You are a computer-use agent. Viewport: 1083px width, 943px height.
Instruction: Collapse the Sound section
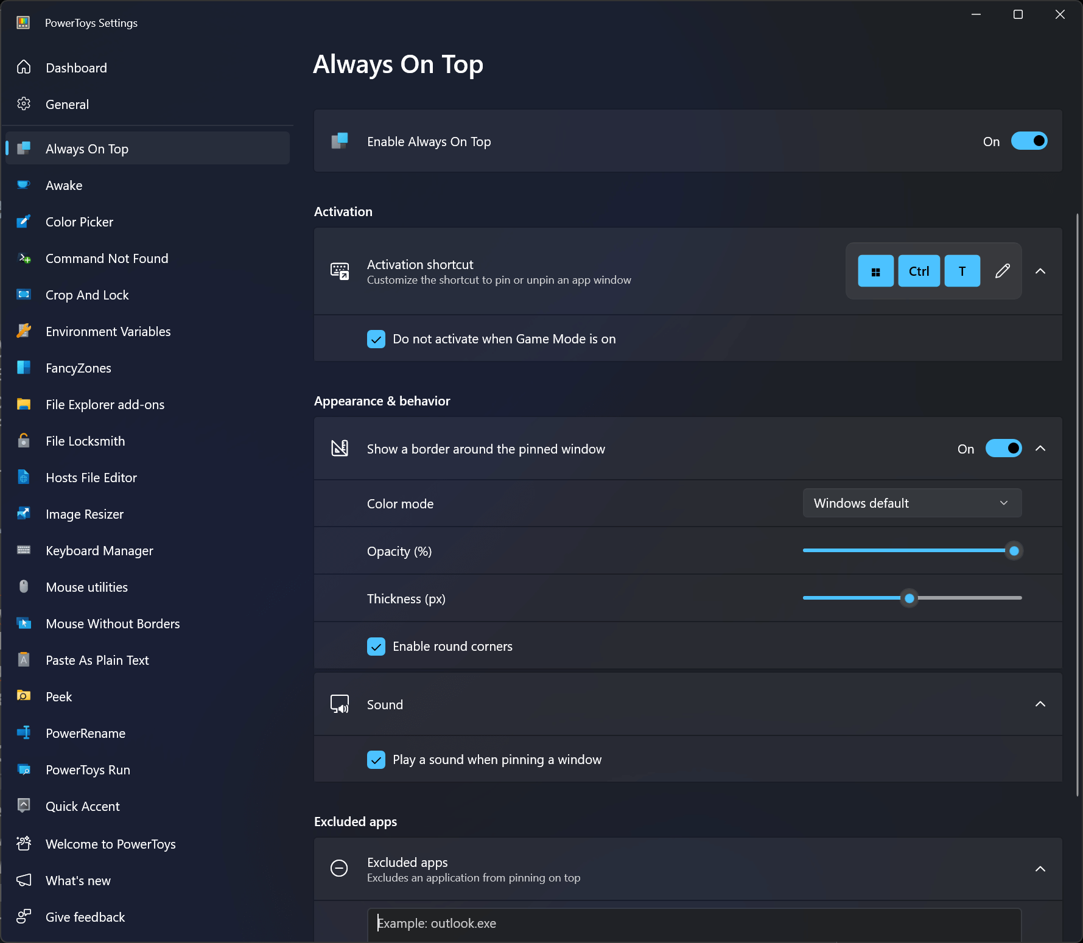point(1040,704)
